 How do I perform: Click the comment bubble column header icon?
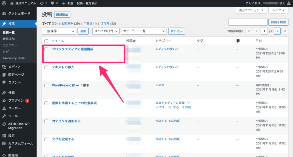238,41
